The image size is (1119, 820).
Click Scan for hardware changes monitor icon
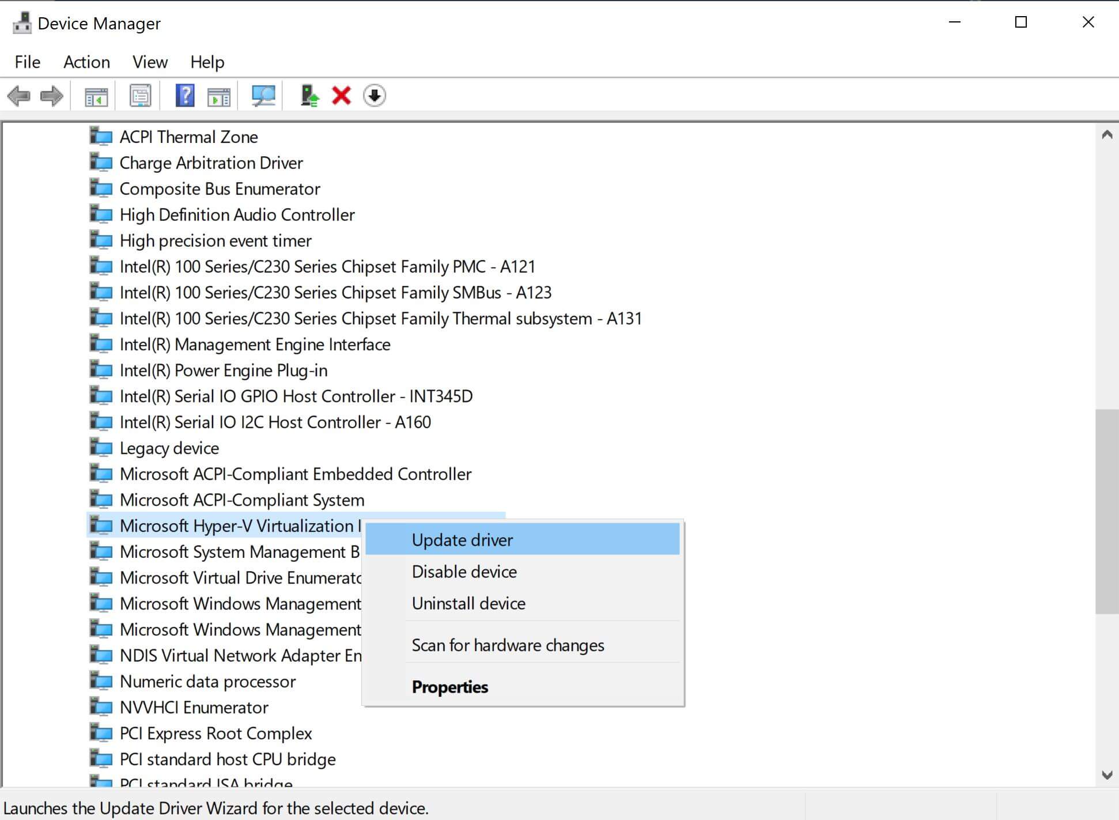click(x=263, y=96)
